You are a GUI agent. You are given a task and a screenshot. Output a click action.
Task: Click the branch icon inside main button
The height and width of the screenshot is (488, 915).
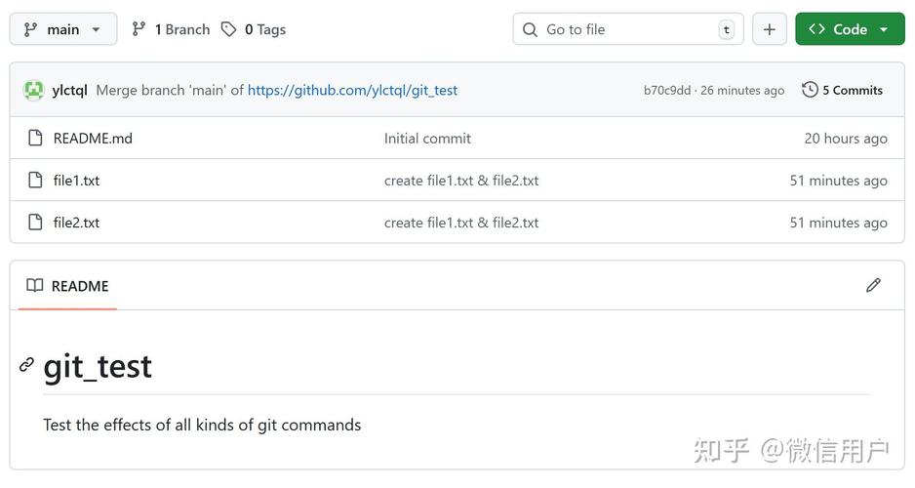coord(30,30)
